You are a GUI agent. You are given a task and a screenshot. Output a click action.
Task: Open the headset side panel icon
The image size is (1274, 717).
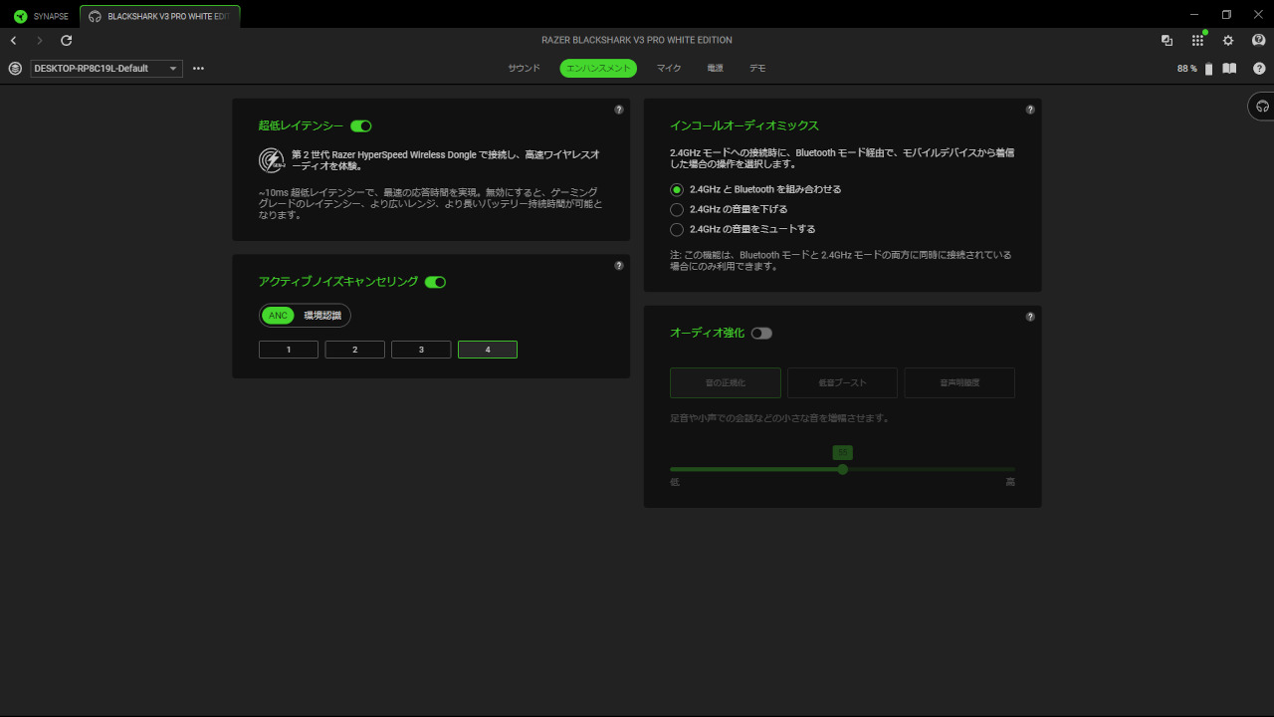pyautogui.click(x=1262, y=106)
